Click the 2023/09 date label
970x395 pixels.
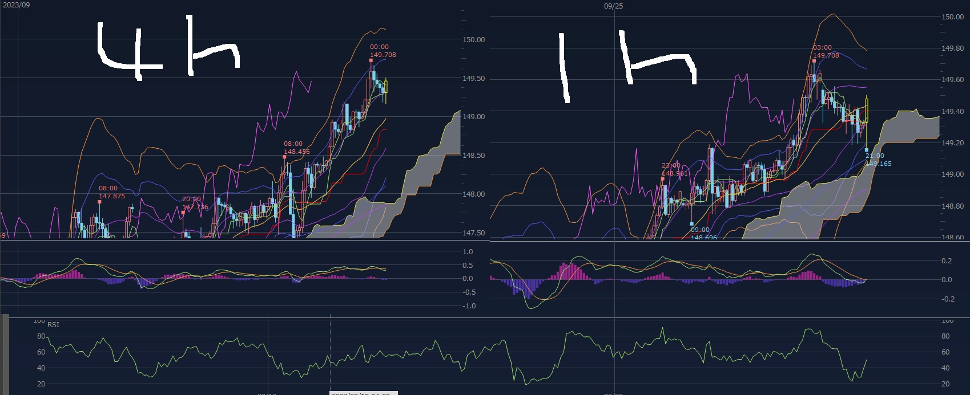[x=17, y=5]
